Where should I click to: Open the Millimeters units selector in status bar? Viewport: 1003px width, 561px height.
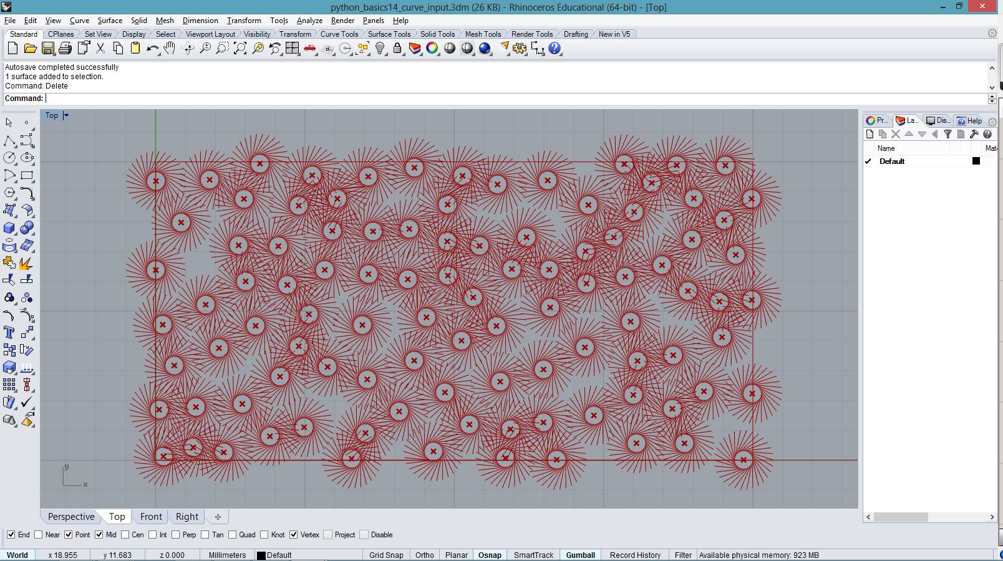[227, 555]
